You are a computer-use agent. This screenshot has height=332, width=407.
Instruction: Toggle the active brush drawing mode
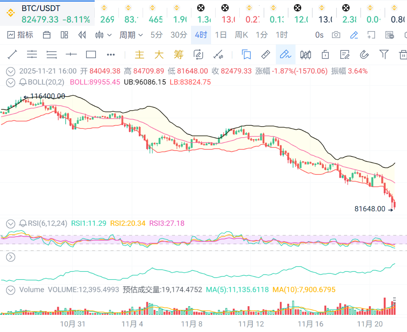pyautogui.click(x=285, y=54)
